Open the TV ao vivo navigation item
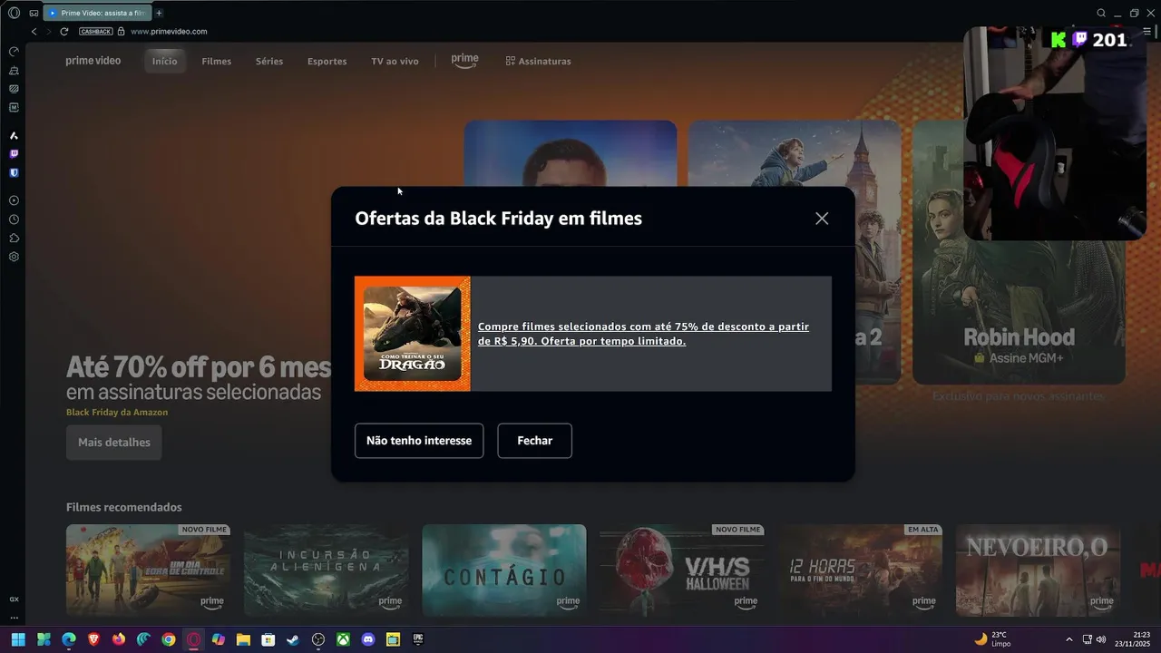The width and height of the screenshot is (1161, 653). click(395, 62)
